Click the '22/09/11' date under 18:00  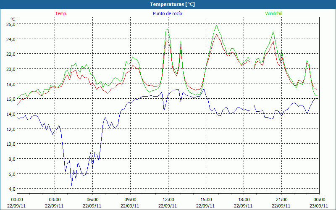[243, 206]
